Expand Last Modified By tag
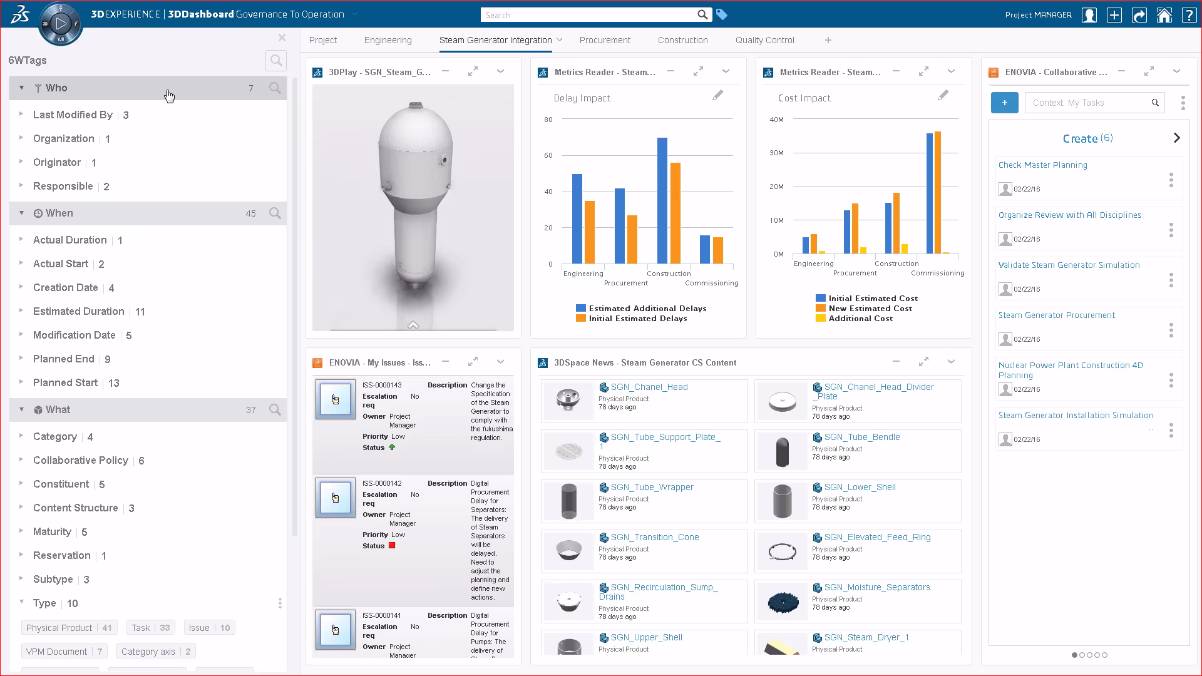The image size is (1202, 676). click(x=21, y=115)
